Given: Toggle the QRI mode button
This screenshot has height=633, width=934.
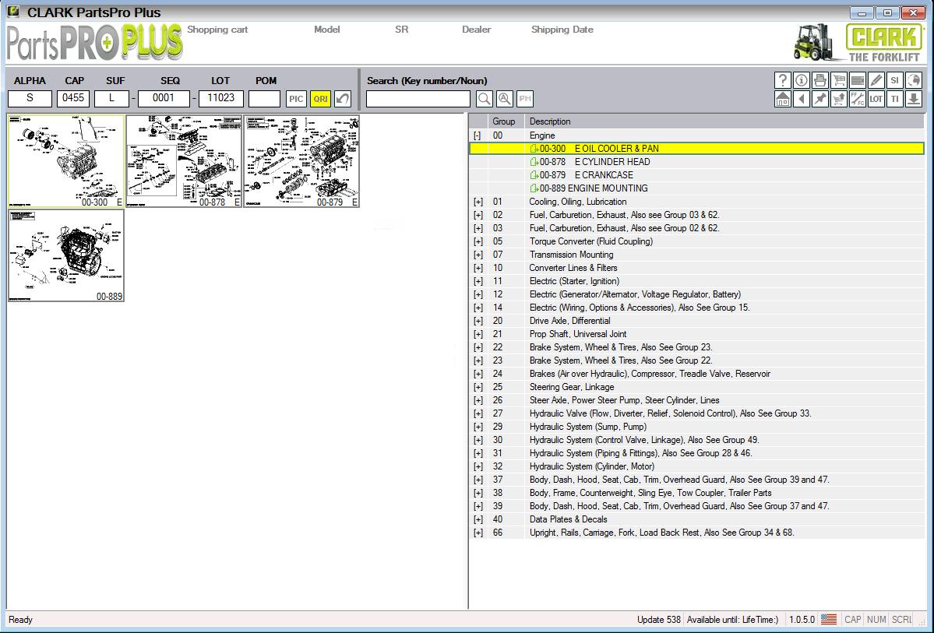Looking at the screenshot, I should click(319, 99).
